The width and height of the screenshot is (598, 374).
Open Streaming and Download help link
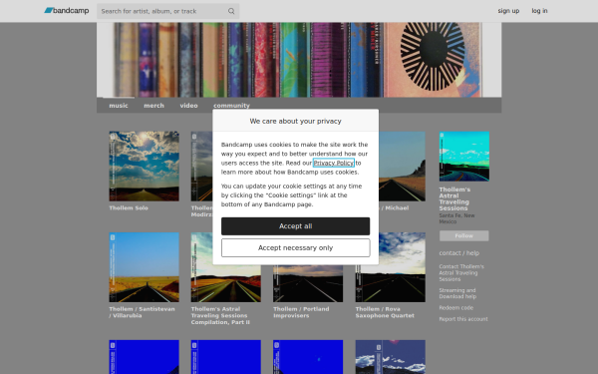coord(457,293)
